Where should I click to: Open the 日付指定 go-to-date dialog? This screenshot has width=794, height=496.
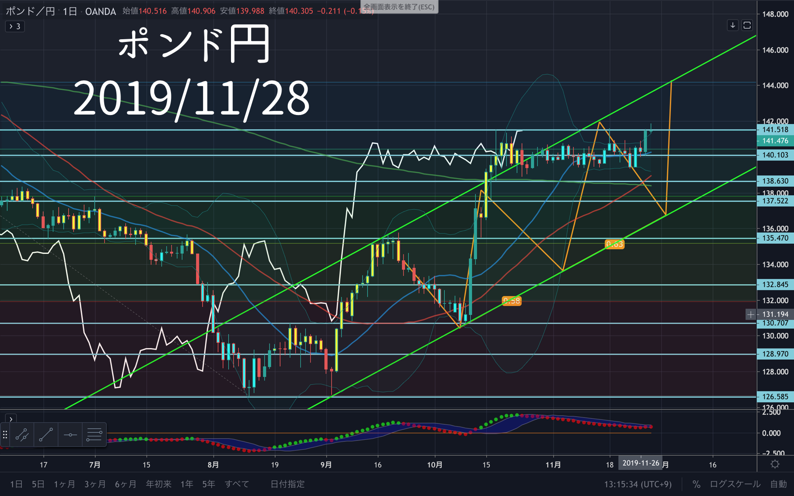click(287, 484)
